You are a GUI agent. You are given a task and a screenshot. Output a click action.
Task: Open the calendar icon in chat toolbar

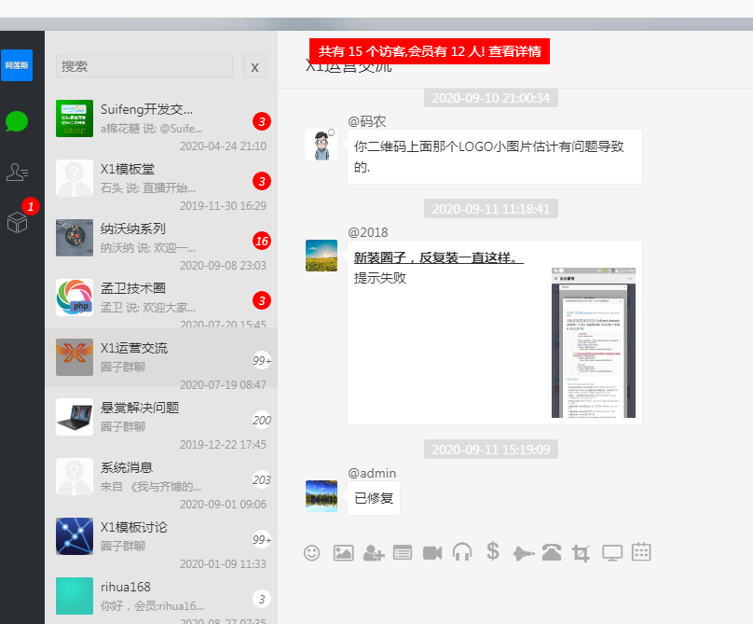[x=641, y=551]
